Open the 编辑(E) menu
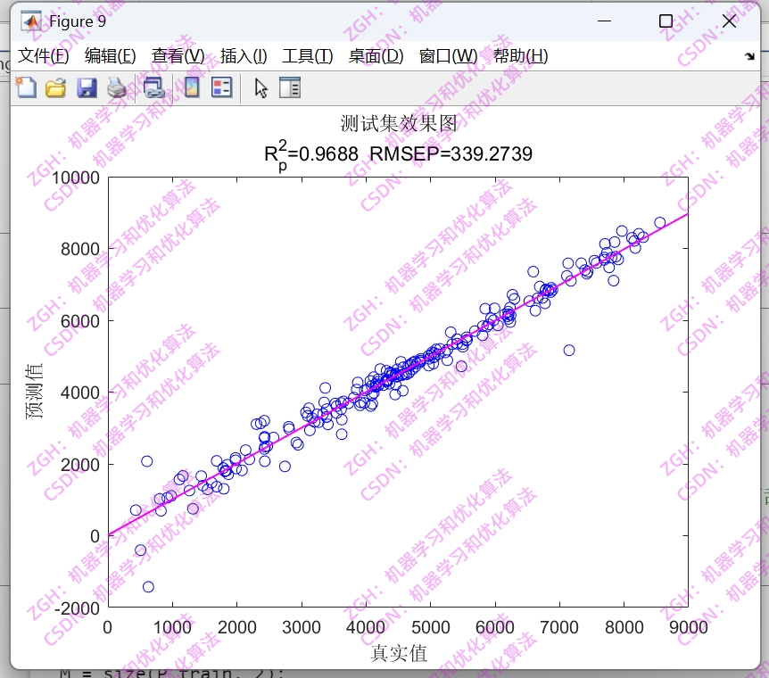 110,56
